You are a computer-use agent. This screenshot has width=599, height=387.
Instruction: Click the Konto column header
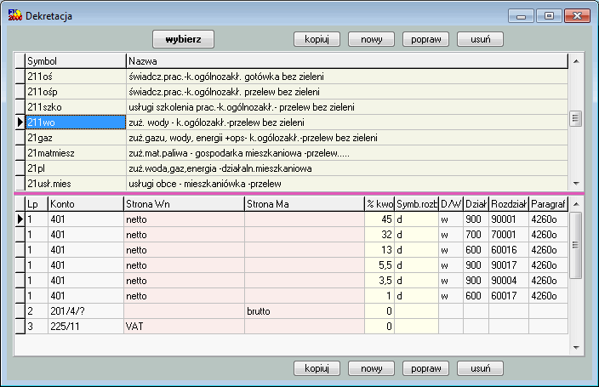point(86,204)
